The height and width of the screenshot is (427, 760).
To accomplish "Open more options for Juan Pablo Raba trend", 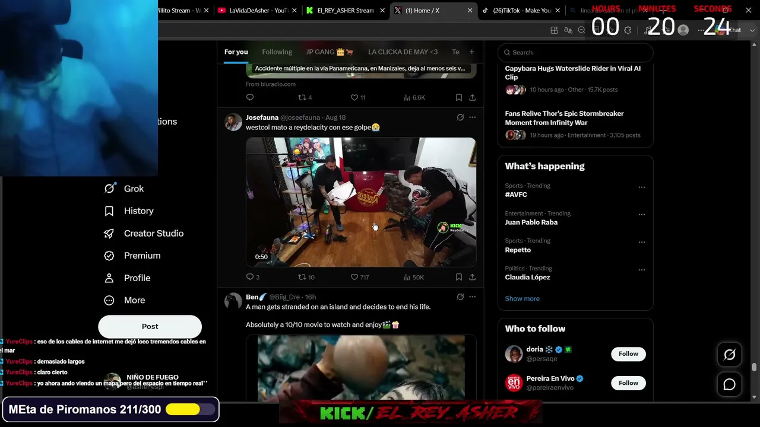I will (x=642, y=215).
